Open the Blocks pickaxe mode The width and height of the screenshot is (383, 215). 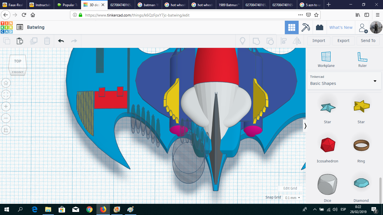[305, 27]
